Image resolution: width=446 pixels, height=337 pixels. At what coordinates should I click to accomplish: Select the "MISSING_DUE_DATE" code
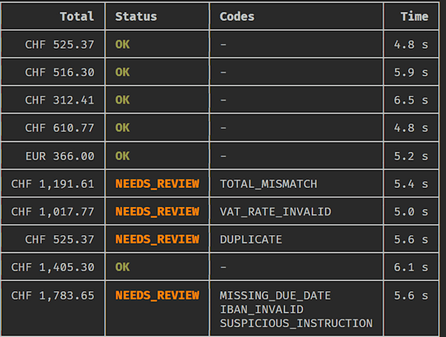coord(275,296)
